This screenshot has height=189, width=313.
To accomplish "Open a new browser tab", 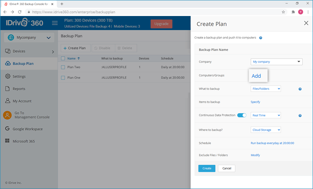I will pos(62,4).
